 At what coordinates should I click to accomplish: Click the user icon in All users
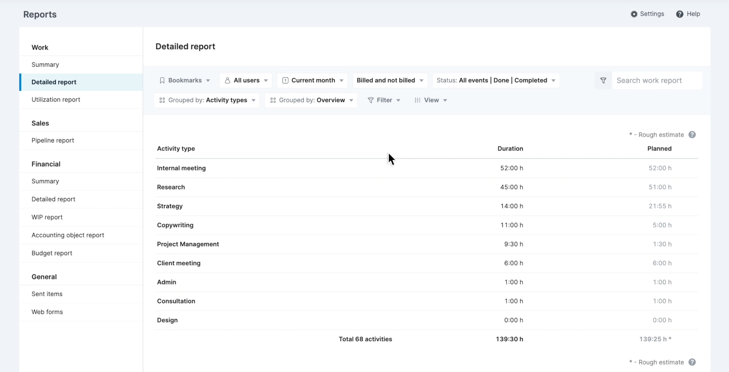227,80
